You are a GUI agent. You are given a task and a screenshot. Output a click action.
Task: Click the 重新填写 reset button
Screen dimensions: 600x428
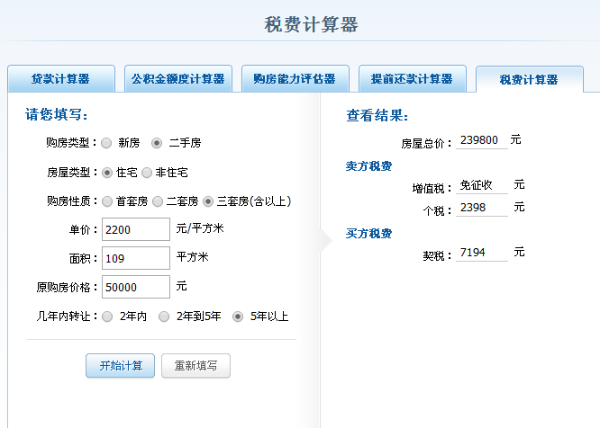(195, 366)
